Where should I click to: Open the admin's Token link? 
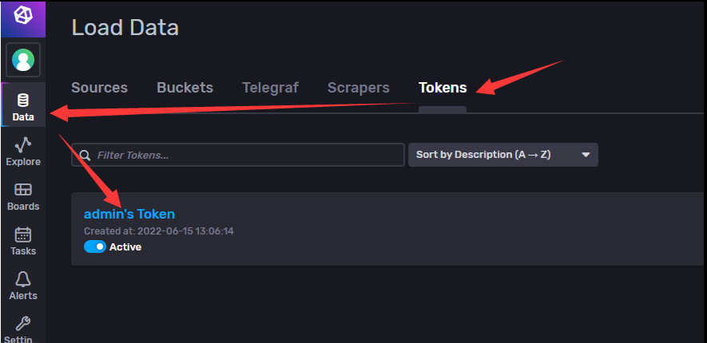(x=129, y=213)
